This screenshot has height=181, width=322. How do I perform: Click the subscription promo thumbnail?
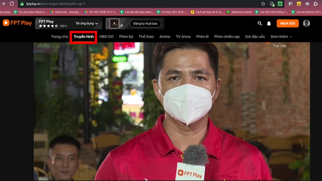[114, 23]
